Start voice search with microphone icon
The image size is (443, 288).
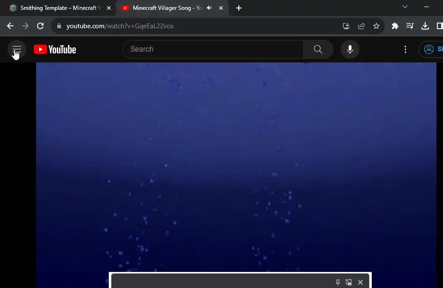pyautogui.click(x=350, y=49)
